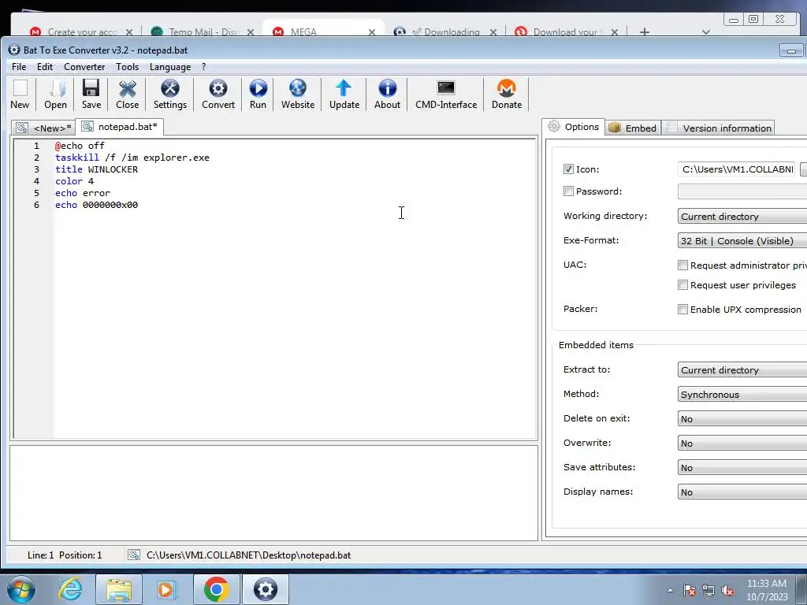Open Overwrite dropdown

click(x=742, y=443)
